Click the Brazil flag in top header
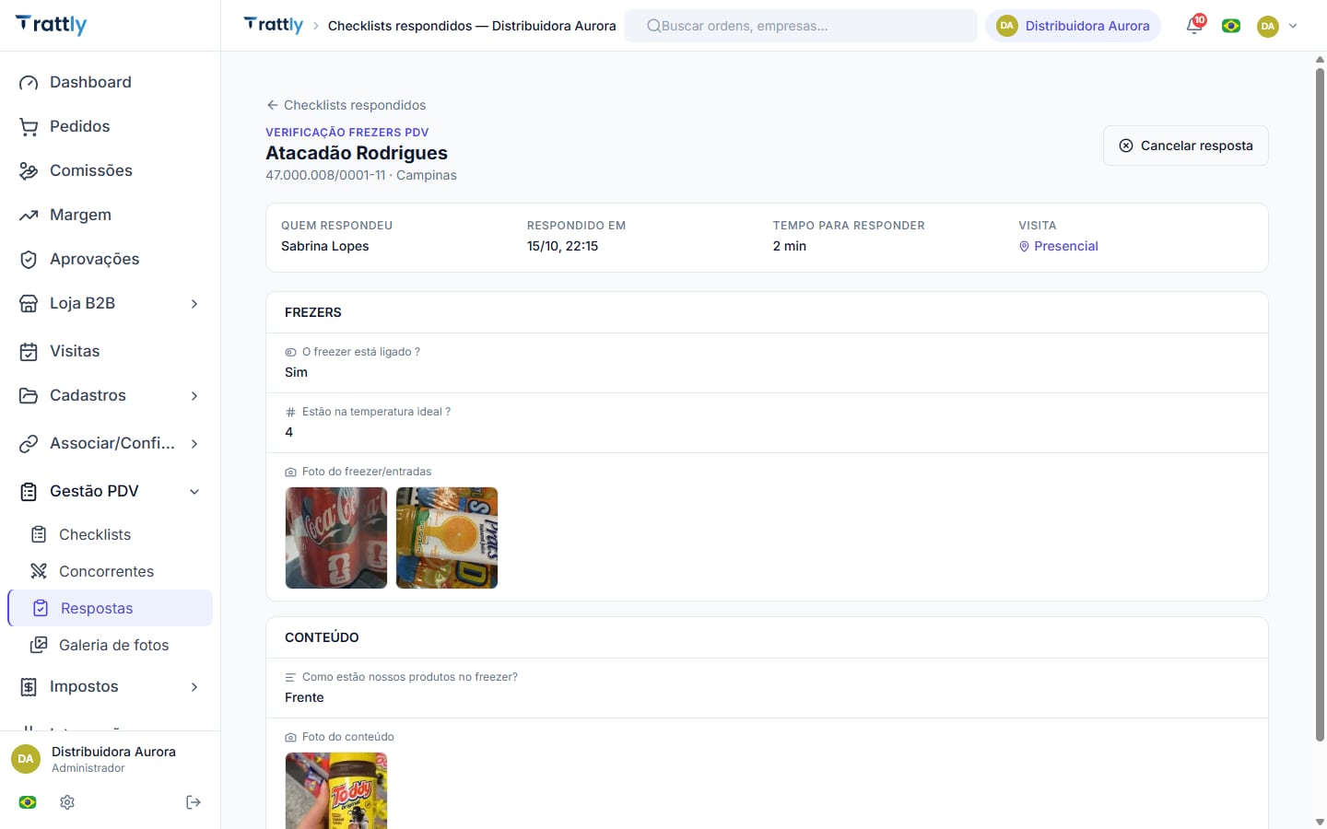1327x829 pixels. [x=1231, y=26]
